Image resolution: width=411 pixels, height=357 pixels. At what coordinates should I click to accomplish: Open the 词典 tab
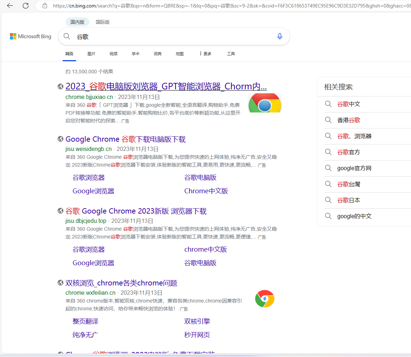[158, 54]
